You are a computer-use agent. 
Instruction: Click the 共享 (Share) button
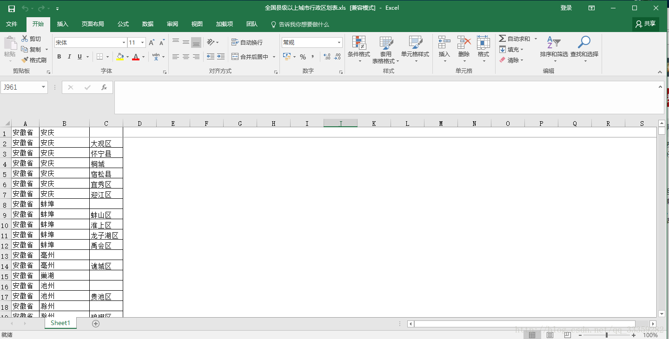[646, 24]
